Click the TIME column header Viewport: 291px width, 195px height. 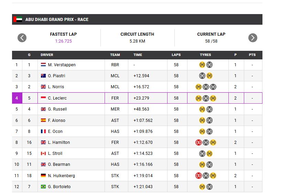tap(138, 55)
